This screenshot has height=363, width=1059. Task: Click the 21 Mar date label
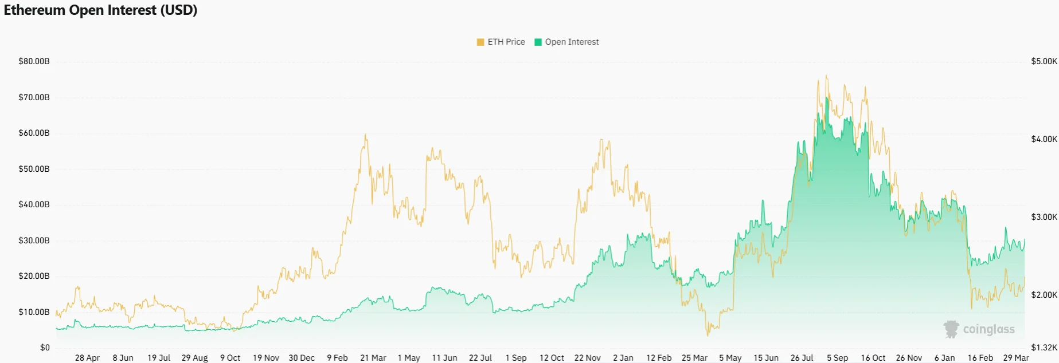click(x=373, y=358)
